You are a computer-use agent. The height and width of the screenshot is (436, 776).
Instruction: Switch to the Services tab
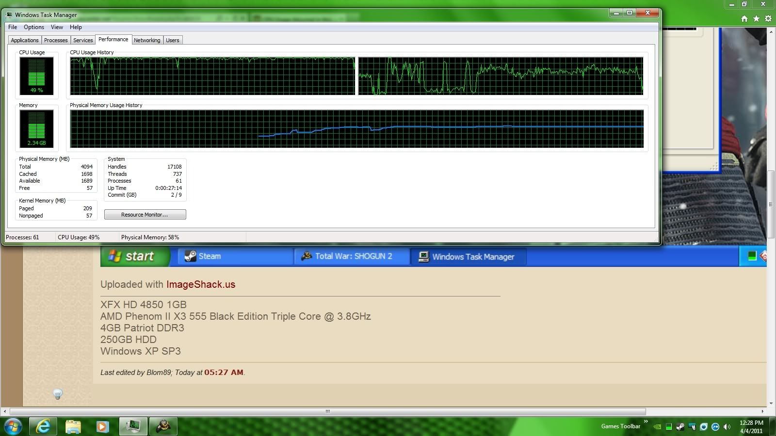pyautogui.click(x=83, y=40)
